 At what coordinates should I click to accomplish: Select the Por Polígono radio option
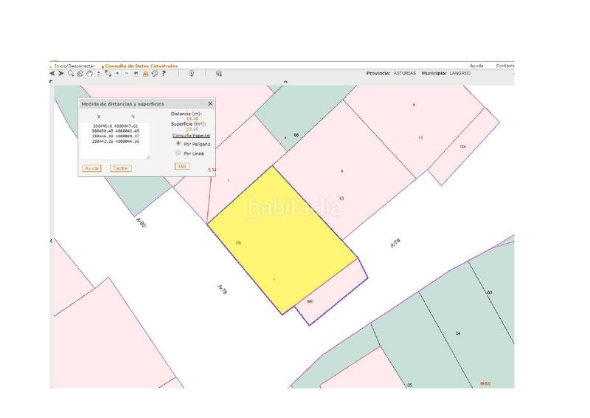[x=178, y=143]
